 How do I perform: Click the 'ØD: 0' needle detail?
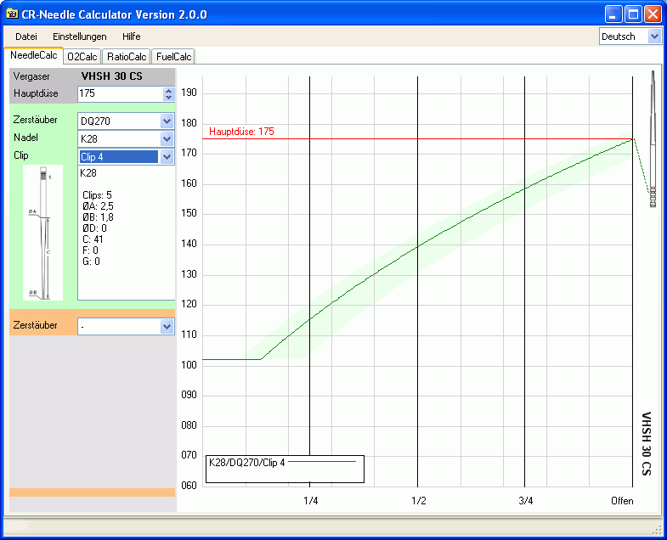coord(94,228)
